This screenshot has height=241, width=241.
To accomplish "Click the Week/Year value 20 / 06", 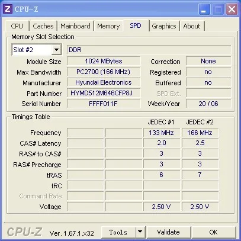I will pyautogui.click(x=208, y=104).
